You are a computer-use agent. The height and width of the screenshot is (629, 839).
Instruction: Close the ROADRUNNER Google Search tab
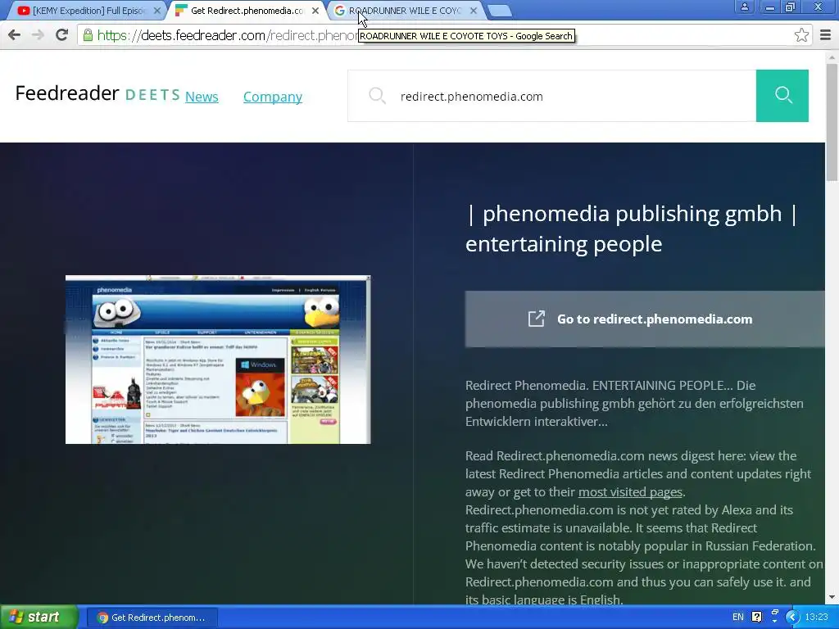(473, 11)
